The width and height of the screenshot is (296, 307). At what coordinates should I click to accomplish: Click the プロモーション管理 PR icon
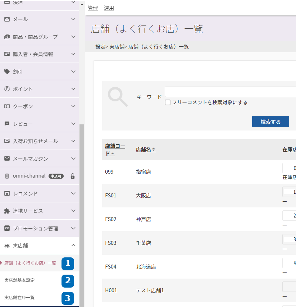(7, 228)
